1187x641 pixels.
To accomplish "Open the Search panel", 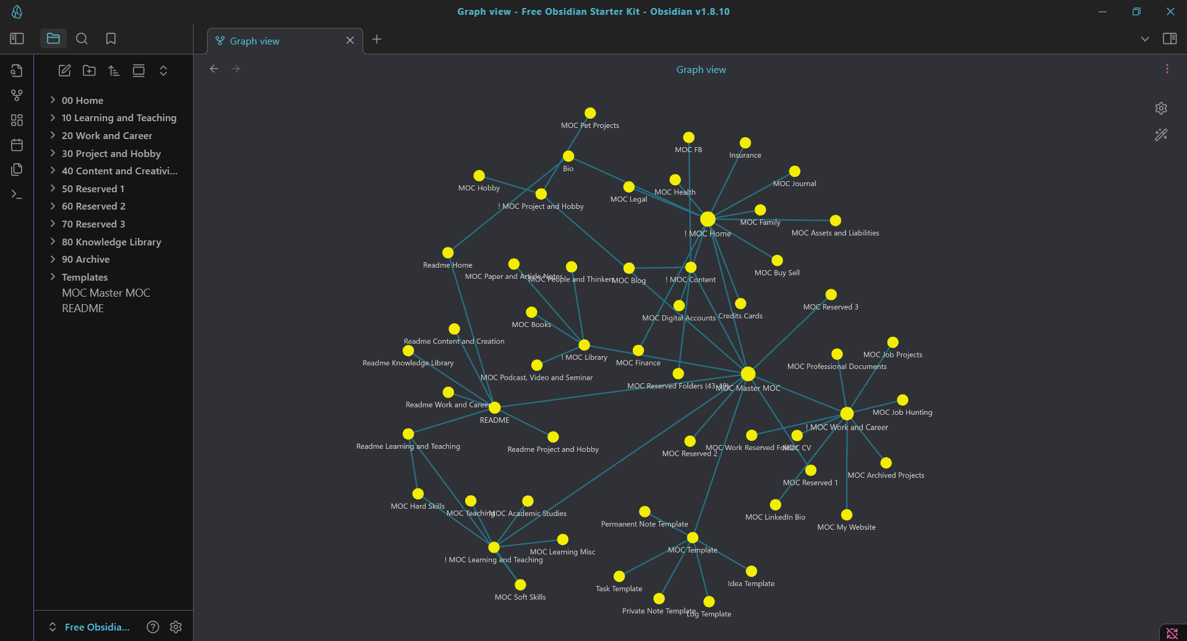I will point(82,39).
